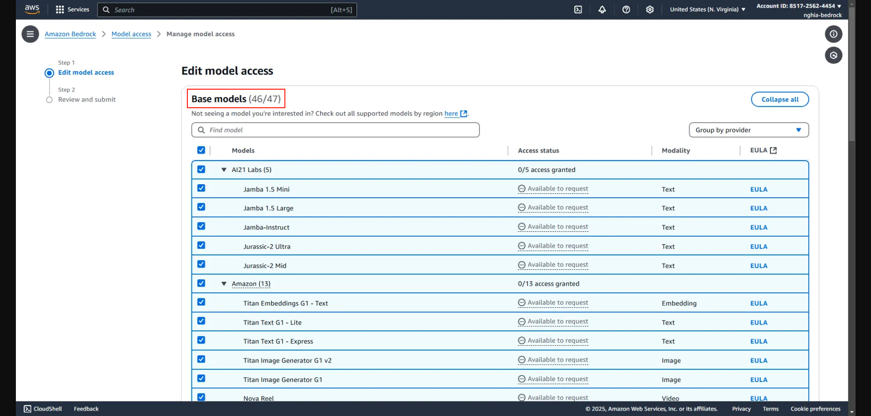This screenshot has height=416, width=871.
Task: Select the Step 2 Review and submit radio
Action: [x=49, y=100]
